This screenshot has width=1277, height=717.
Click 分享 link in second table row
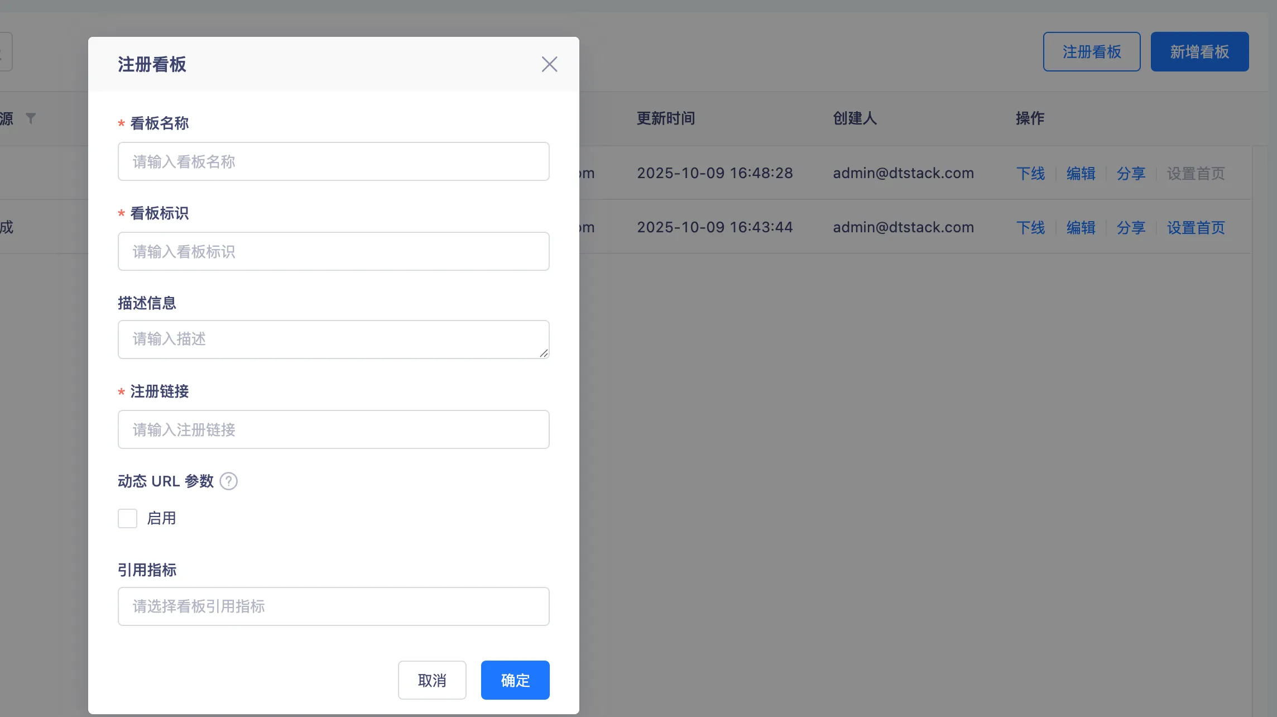tap(1131, 227)
